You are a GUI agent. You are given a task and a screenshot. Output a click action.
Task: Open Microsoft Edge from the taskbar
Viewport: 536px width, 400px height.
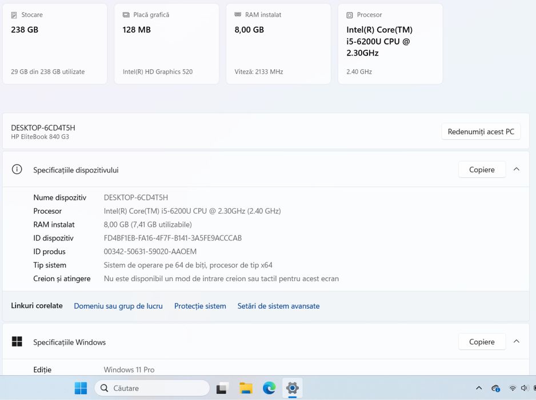tap(269, 388)
